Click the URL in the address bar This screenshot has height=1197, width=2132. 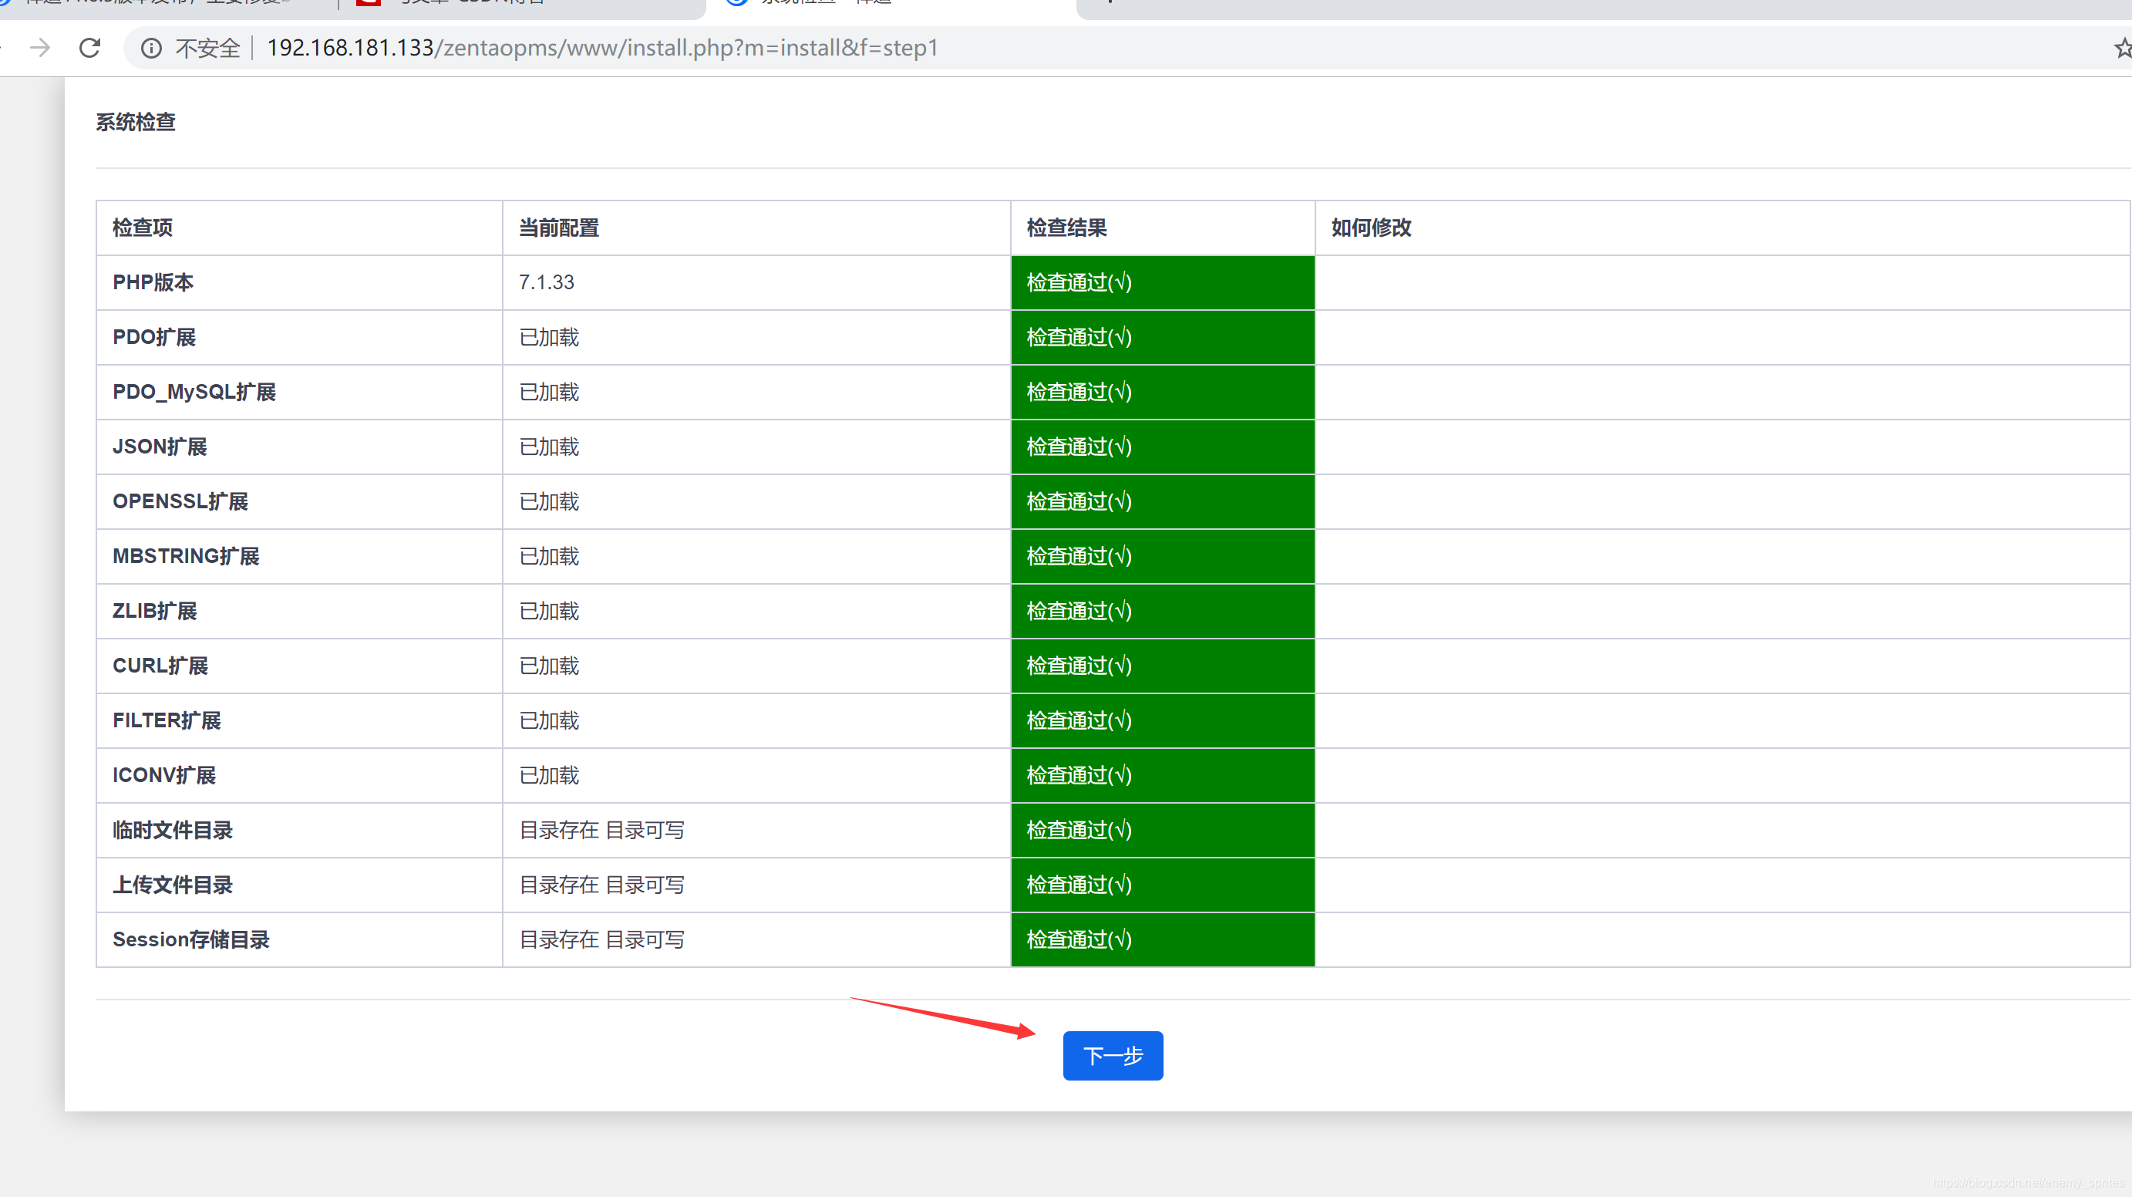602,48
